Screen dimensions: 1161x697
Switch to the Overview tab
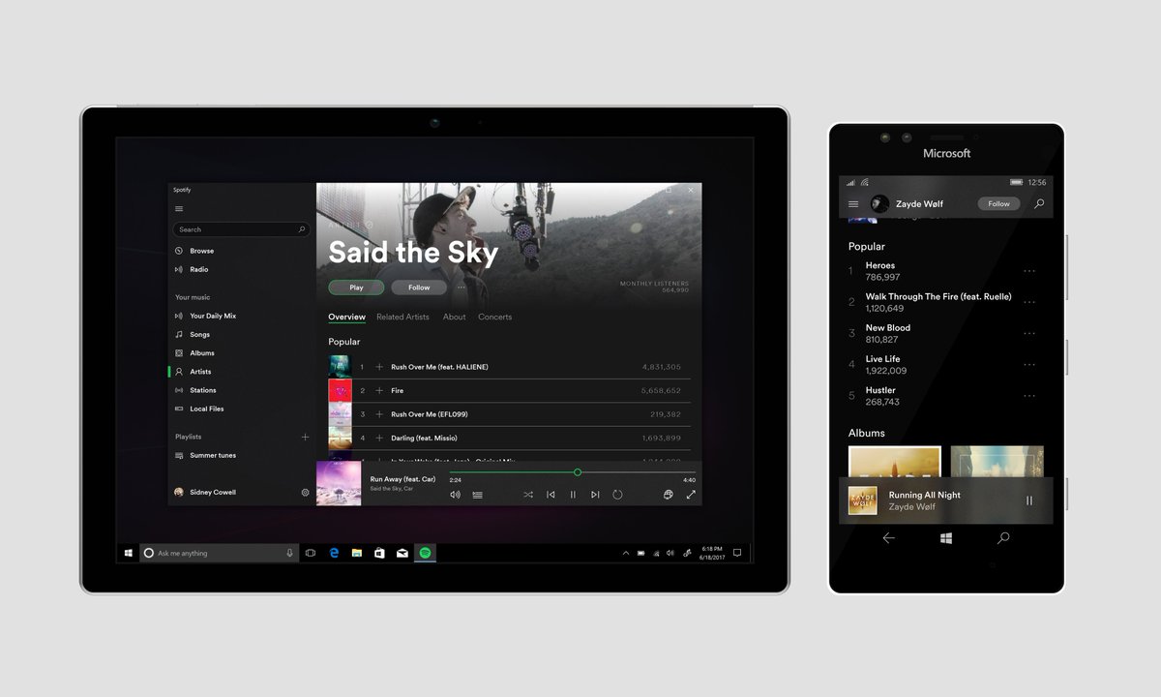(346, 317)
